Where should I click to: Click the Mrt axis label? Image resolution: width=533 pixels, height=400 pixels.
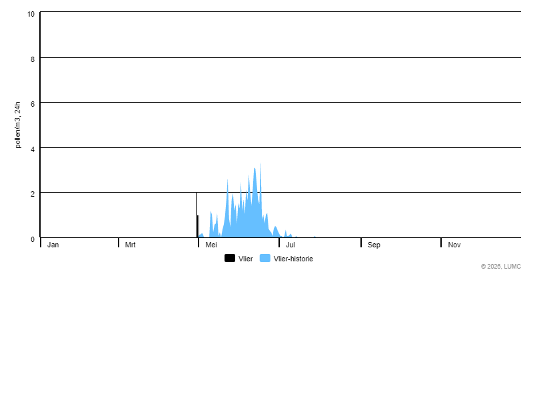130,245
